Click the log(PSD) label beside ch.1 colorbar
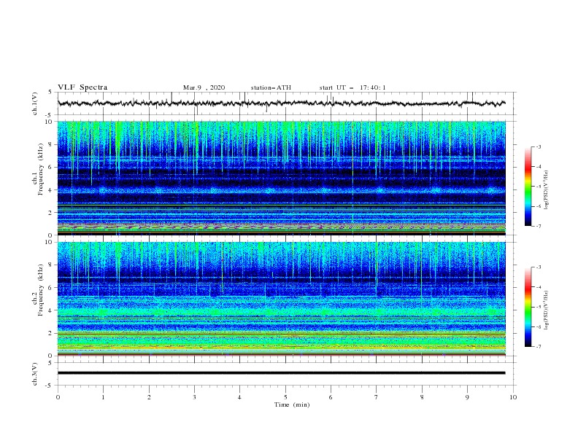Screen dimensions: 578x446 547,190
